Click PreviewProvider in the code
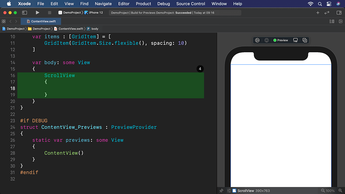Image resolution: width=345 pixels, height=194 pixels. point(134,127)
